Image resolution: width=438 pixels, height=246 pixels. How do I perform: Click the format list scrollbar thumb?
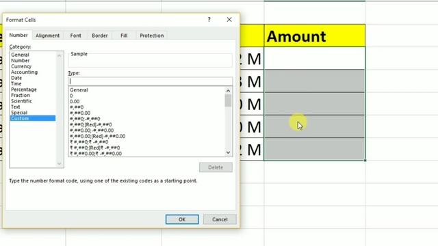point(228,100)
